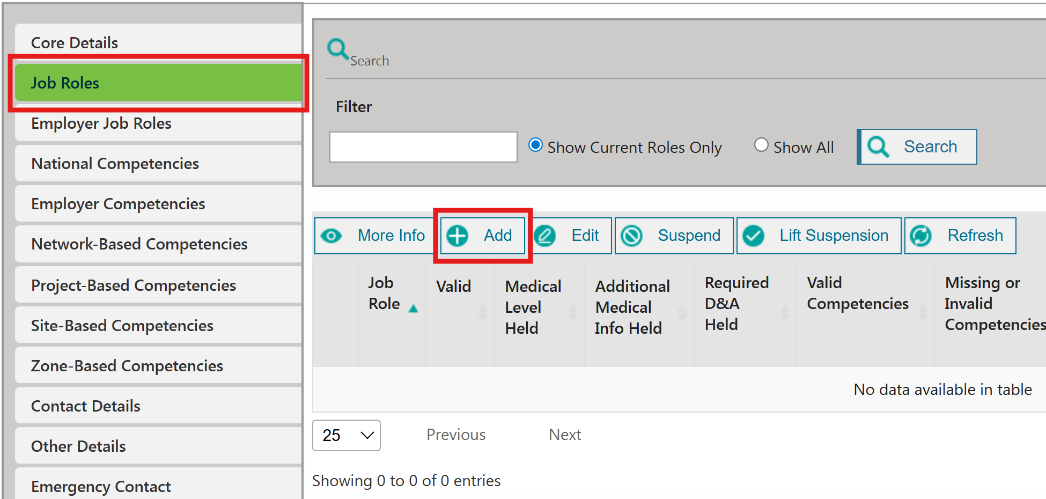The image size is (1046, 499).
Task: Click the pencil Edit icon
Action: pos(545,236)
